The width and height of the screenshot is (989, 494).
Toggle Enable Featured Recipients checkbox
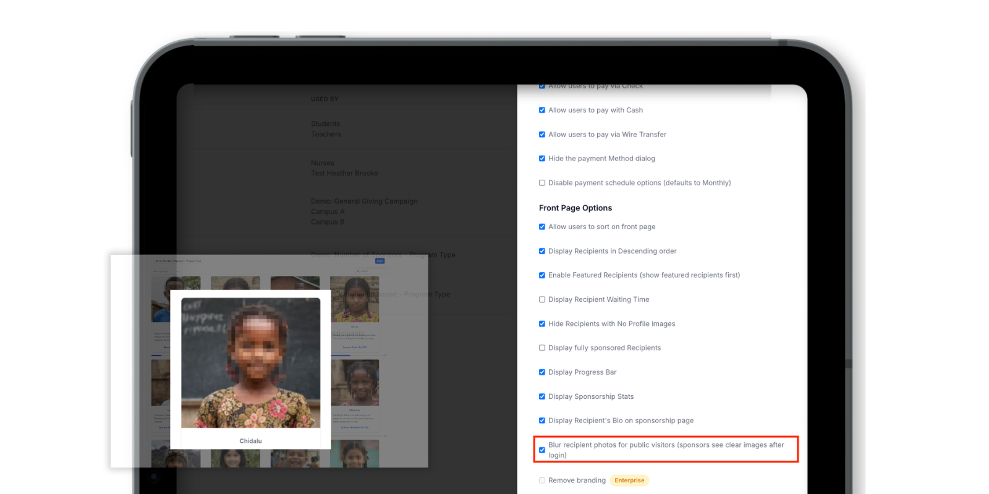(x=542, y=275)
